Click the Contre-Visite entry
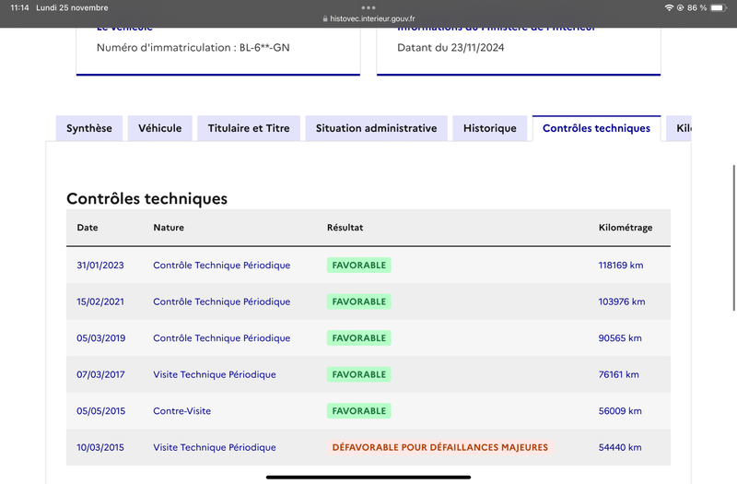 click(x=181, y=411)
